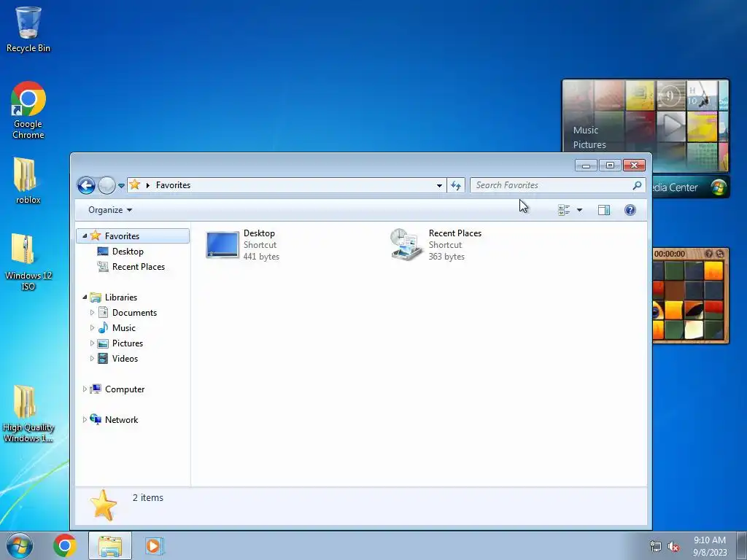
Task: Minimize the Favorites Explorer window
Action: [586, 166]
